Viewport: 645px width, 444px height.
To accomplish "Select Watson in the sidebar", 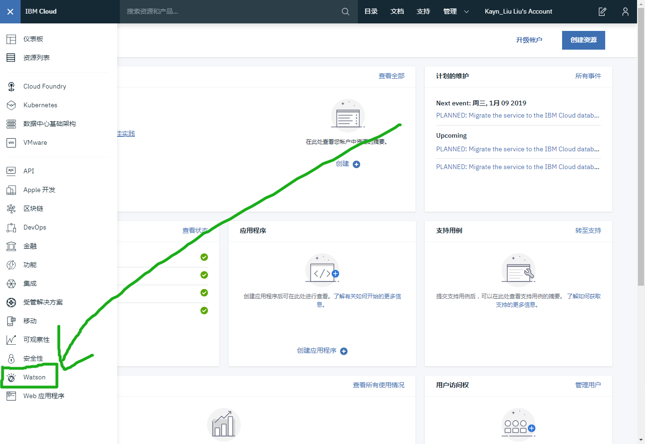I will [x=34, y=377].
